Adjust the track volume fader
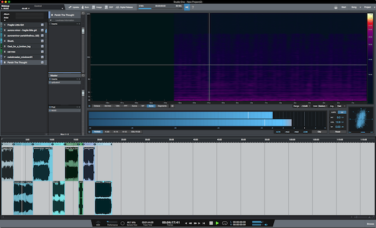The image size is (376, 228). (83, 31)
